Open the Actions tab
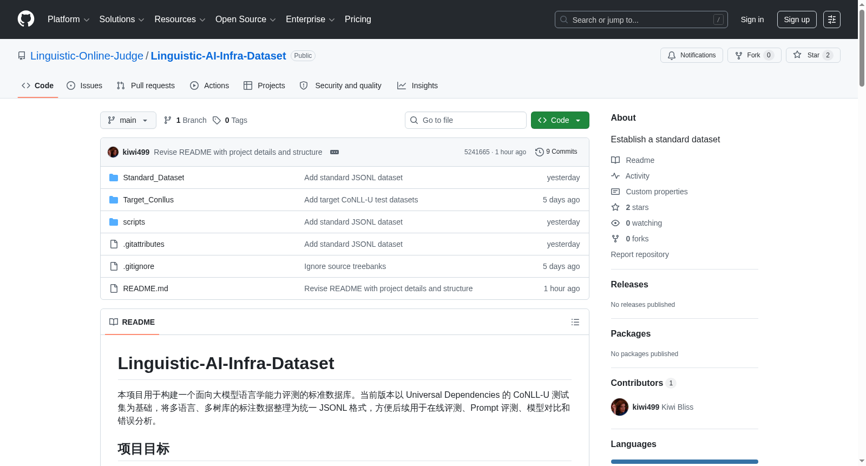866x466 pixels. [209, 86]
